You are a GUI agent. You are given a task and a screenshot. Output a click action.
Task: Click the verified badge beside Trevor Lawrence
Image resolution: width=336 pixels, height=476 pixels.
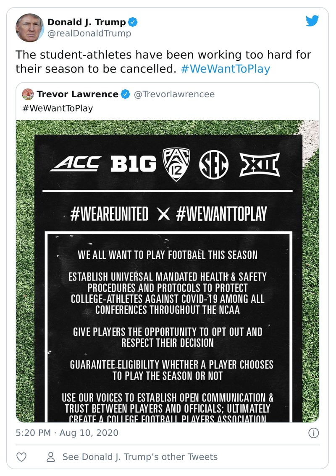pyautogui.click(x=125, y=94)
